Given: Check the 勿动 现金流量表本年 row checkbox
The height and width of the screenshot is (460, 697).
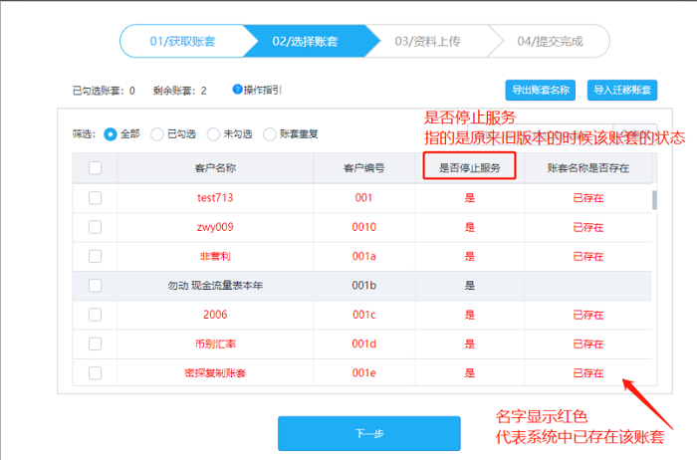Looking at the screenshot, I should point(95,286).
